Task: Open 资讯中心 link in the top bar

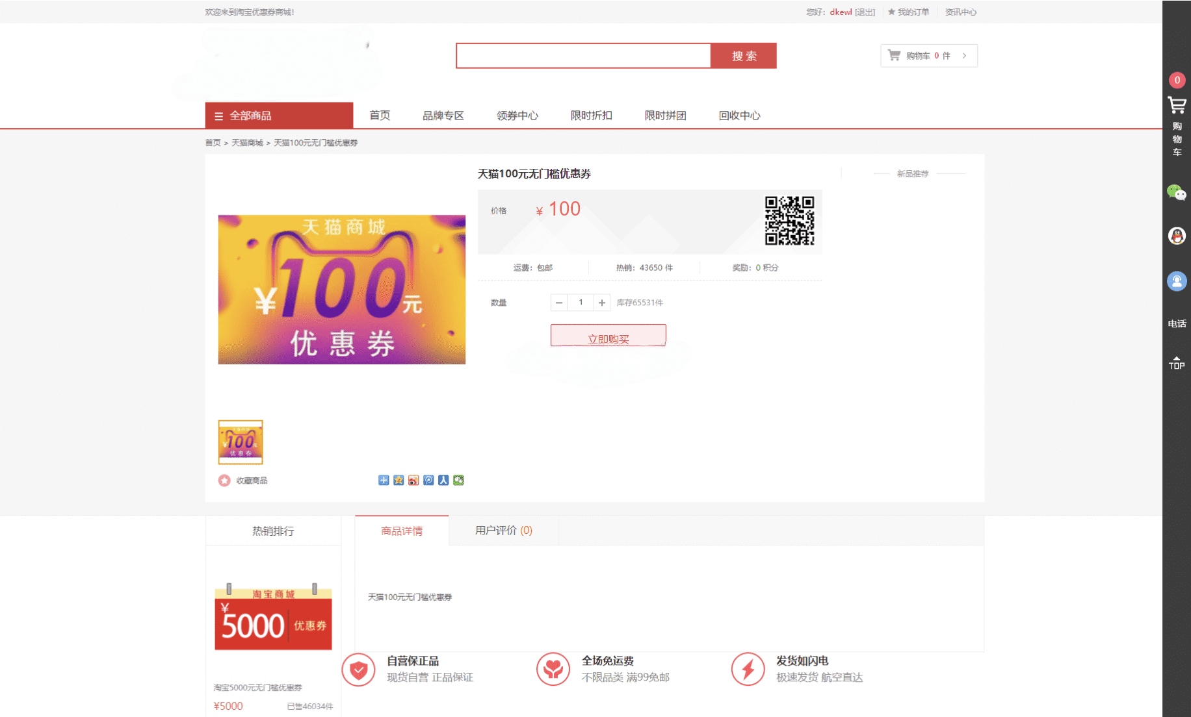Action: click(x=961, y=12)
